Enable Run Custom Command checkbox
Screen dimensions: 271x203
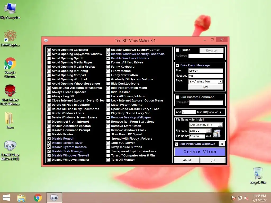(x=178, y=97)
